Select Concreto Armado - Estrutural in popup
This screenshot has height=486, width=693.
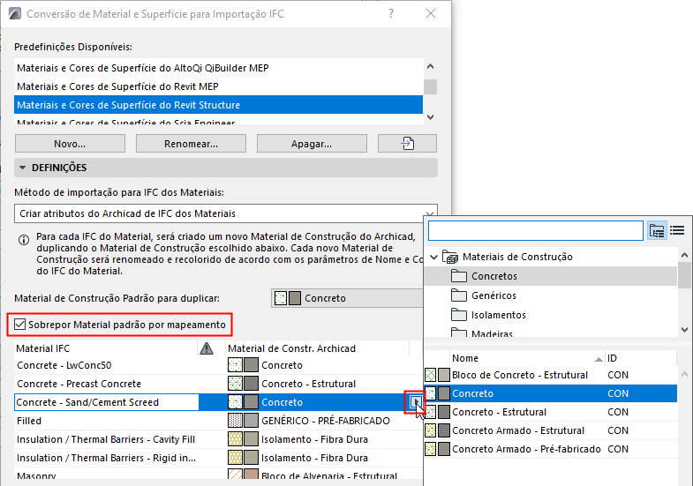click(x=550, y=430)
